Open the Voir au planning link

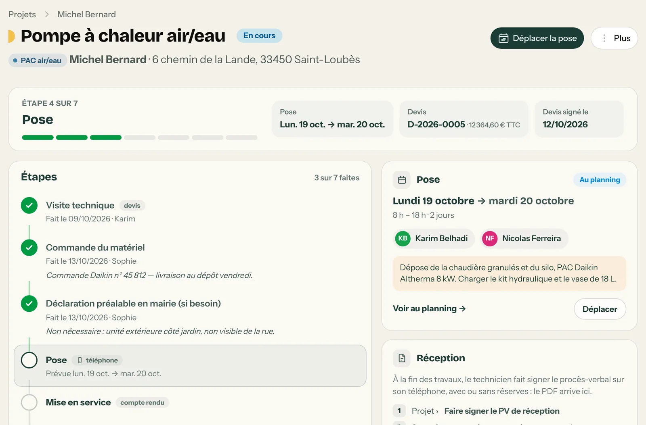[429, 308]
